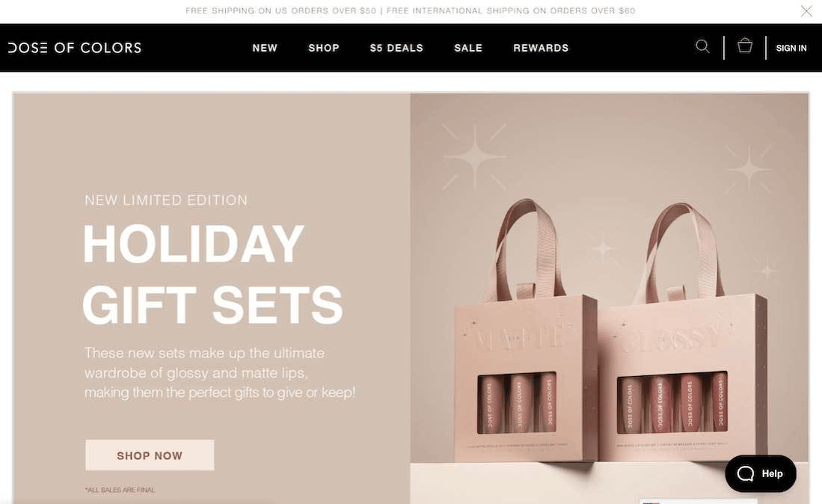Viewport: 822px width, 504px height.
Task: Click the gift sets description paragraph
Action: (x=220, y=372)
